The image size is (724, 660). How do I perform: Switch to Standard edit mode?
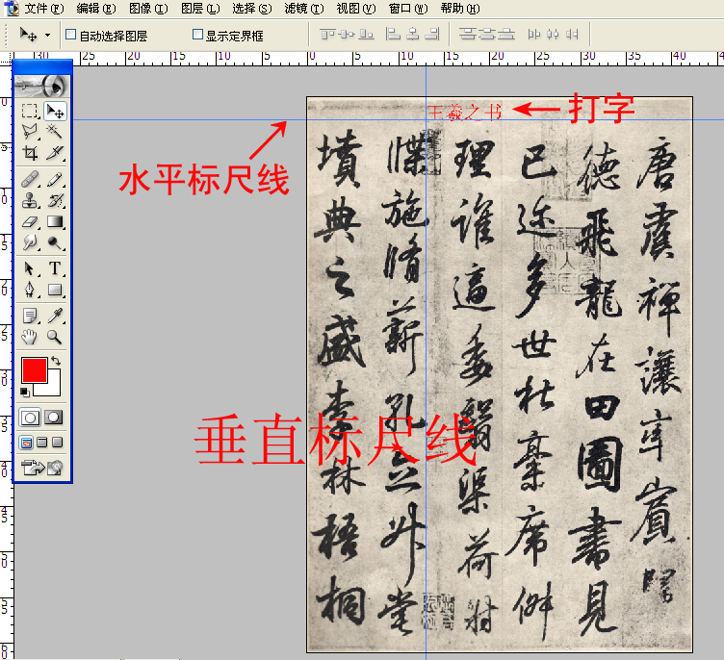30,418
